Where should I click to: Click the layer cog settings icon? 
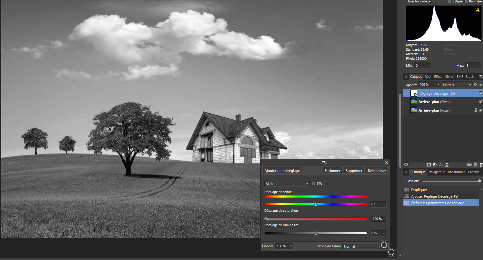[x=475, y=85]
